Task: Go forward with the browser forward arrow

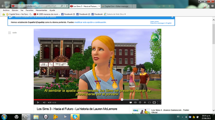Action: click(9, 6)
